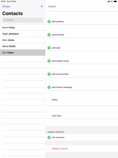Tap green plus beside add address
The width and height of the screenshot is (118, 158).
tap(49, 22)
